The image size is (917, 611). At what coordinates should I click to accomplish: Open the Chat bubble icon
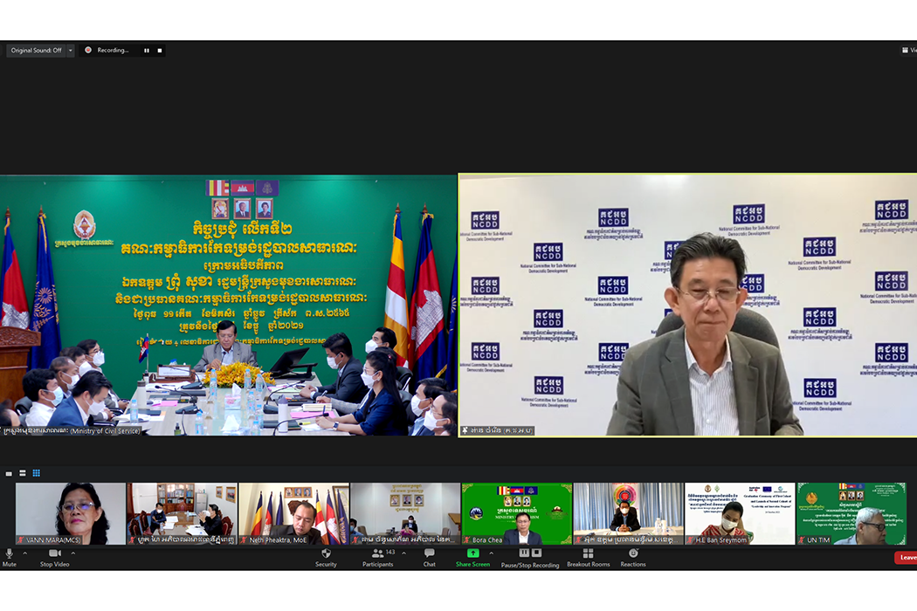tap(429, 553)
